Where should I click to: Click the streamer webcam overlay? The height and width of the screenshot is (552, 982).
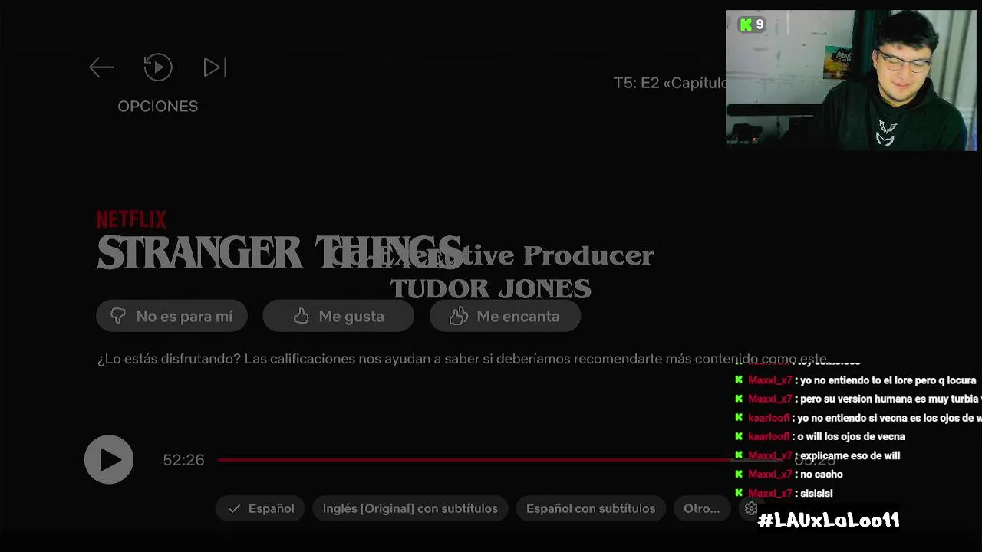(x=851, y=80)
